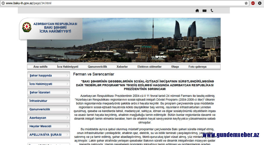Open the Şəhər İdarələri sidebar button
The height and width of the screenshot is (145, 264).
click(49, 92)
